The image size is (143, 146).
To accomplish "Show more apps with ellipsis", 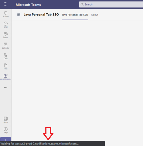I will coord(5,87).
